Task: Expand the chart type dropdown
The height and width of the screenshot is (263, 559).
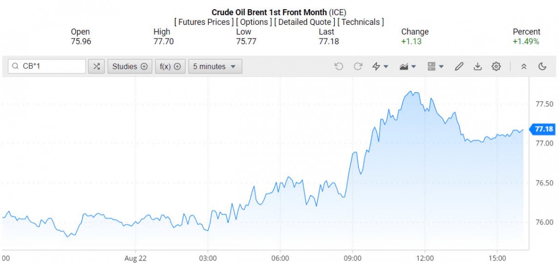Action: [408, 66]
